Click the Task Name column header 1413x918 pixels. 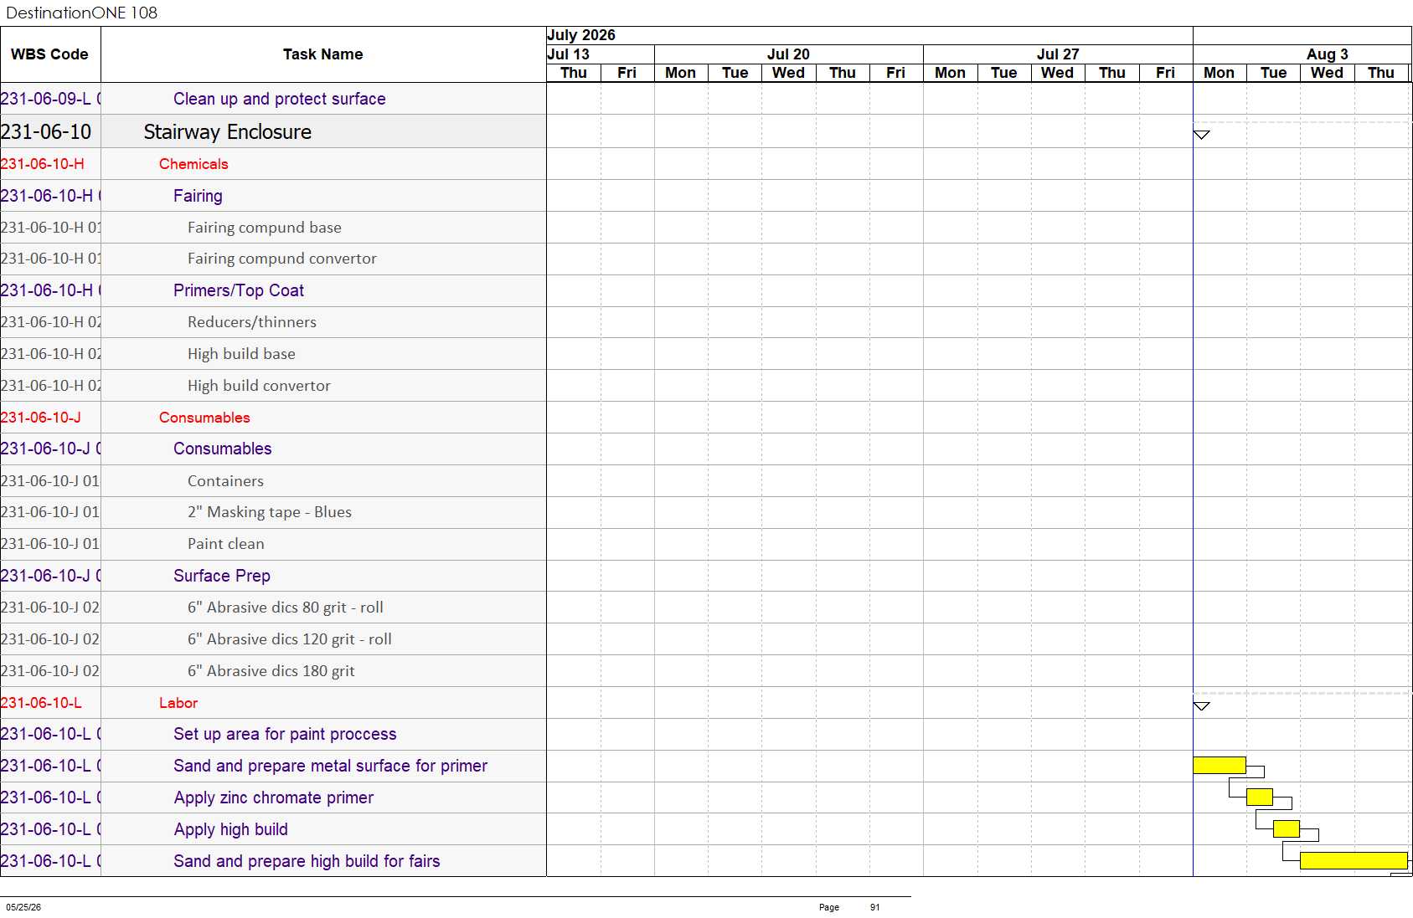323,54
